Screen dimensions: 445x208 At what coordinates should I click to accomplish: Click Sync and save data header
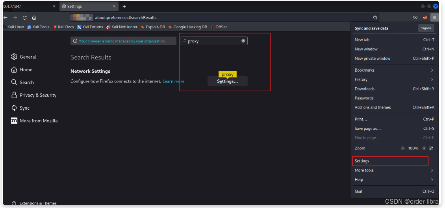pos(371,28)
